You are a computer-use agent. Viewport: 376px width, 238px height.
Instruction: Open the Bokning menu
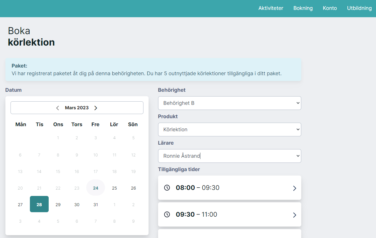[303, 8]
